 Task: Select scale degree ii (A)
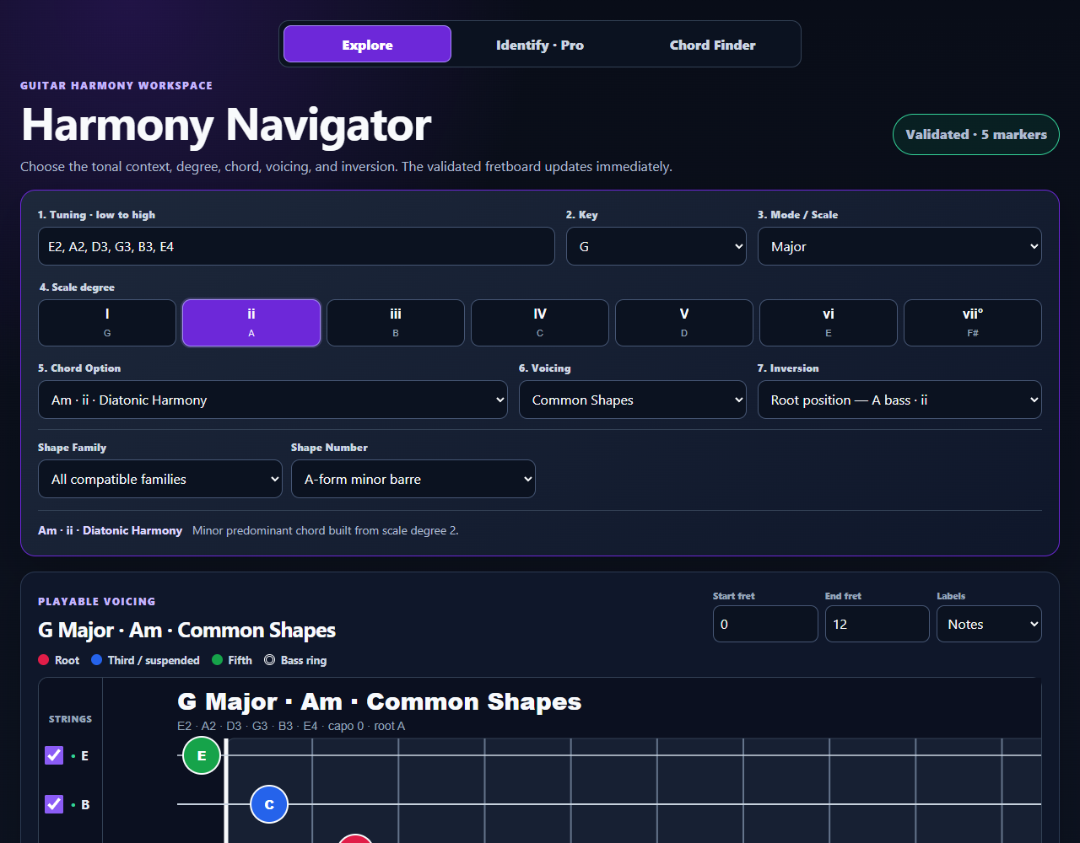(251, 322)
